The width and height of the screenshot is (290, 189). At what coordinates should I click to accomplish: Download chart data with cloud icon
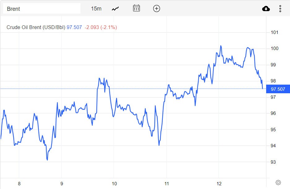click(x=266, y=9)
